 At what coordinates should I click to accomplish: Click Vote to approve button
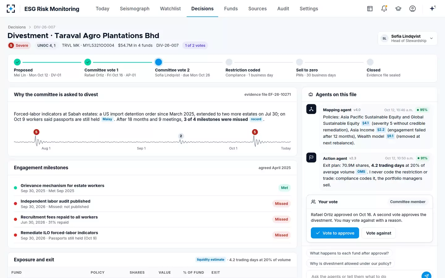(x=335, y=233)
